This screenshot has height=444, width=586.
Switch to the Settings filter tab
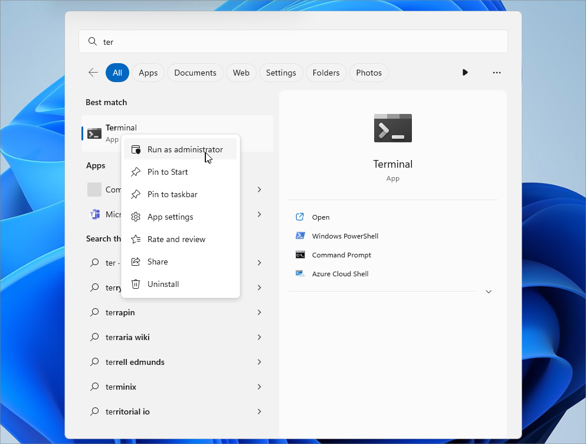tap(281, 73)
